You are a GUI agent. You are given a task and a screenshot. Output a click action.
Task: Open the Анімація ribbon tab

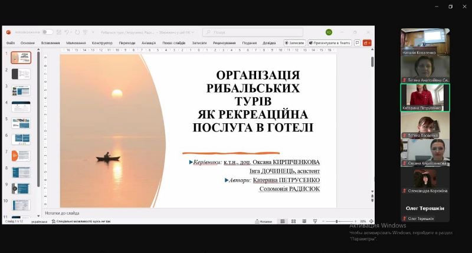(149, 43)
